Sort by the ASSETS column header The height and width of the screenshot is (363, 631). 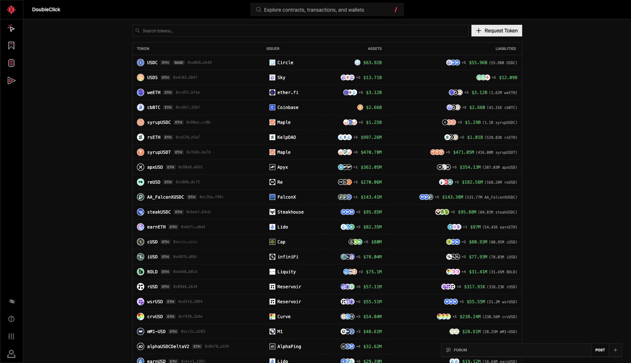(375, 48)
